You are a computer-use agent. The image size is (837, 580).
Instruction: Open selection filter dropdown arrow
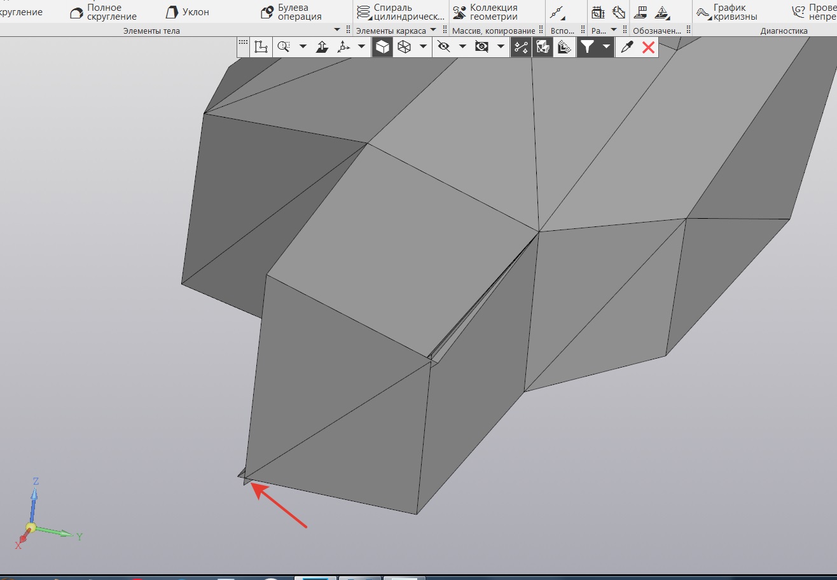(606, 46)
